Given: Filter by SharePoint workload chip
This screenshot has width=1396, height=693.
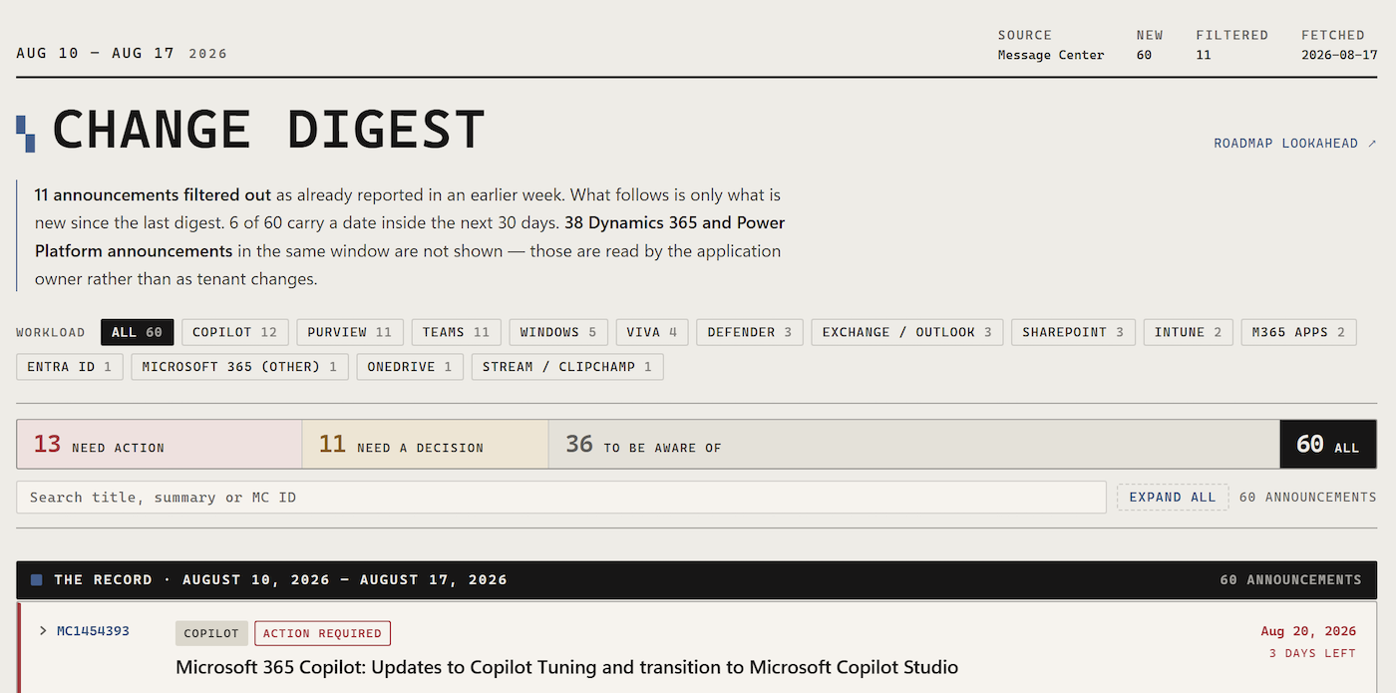Looking at the screenshot, I should (1073, 332).
